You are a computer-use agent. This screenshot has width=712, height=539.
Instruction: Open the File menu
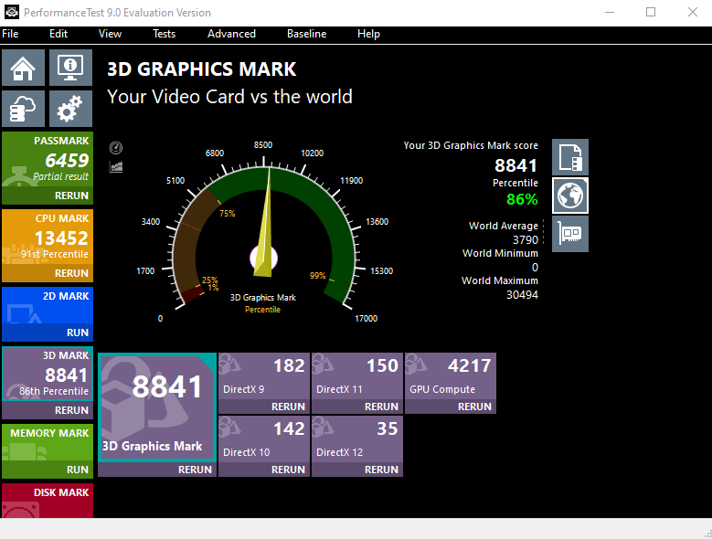tap(10, 34)
